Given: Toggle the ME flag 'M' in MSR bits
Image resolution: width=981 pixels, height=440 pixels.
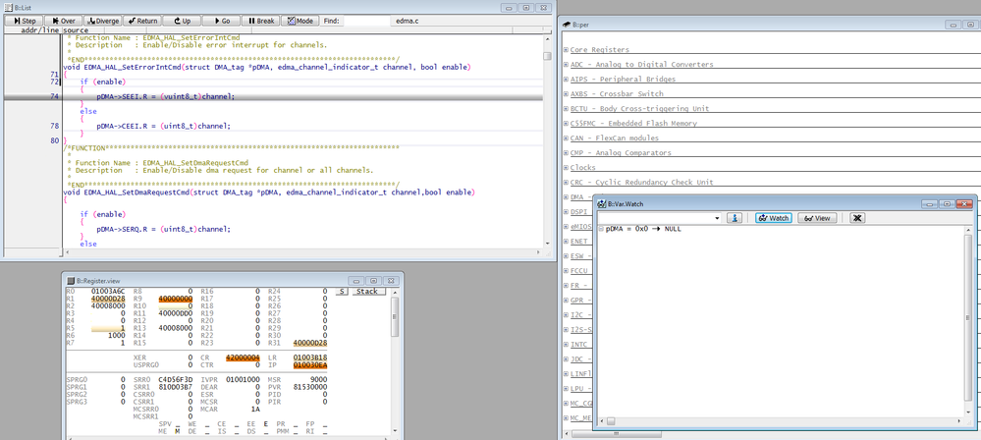Looking at the screenshot, I should pos(178,431).
